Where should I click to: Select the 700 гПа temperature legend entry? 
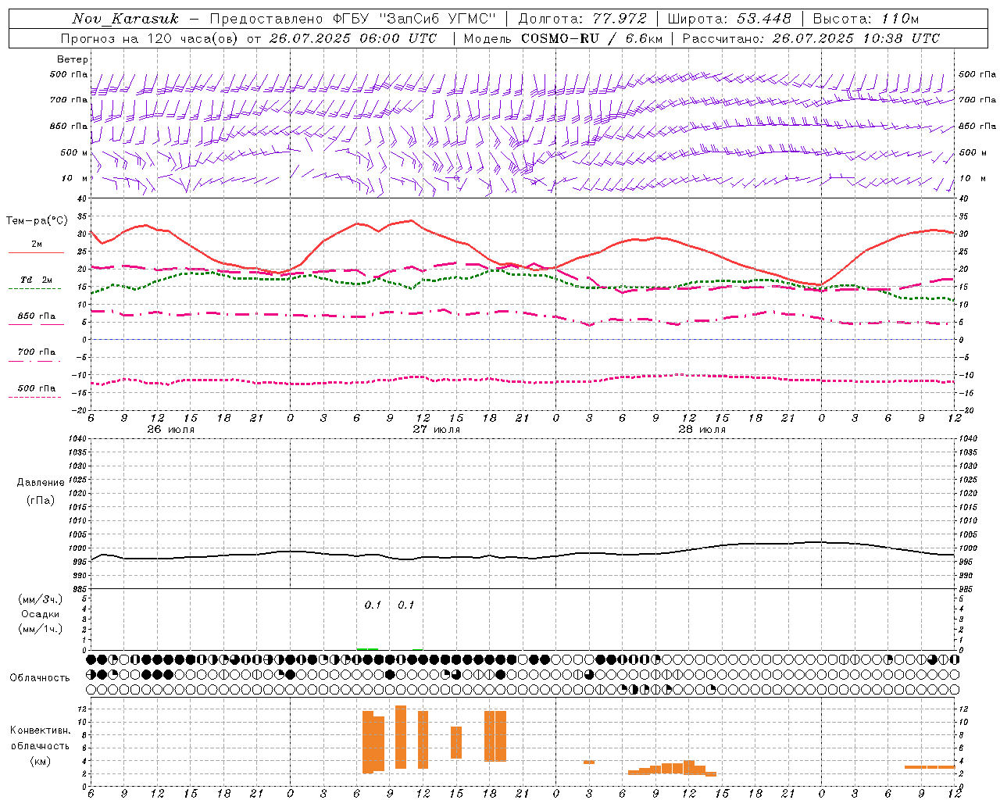[x=37, y=352]
